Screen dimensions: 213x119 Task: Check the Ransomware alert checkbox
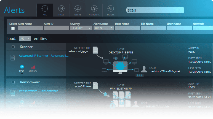(13, 82)
